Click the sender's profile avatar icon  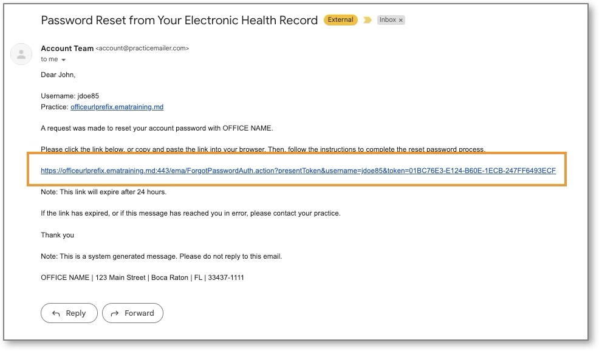point(22,54)
